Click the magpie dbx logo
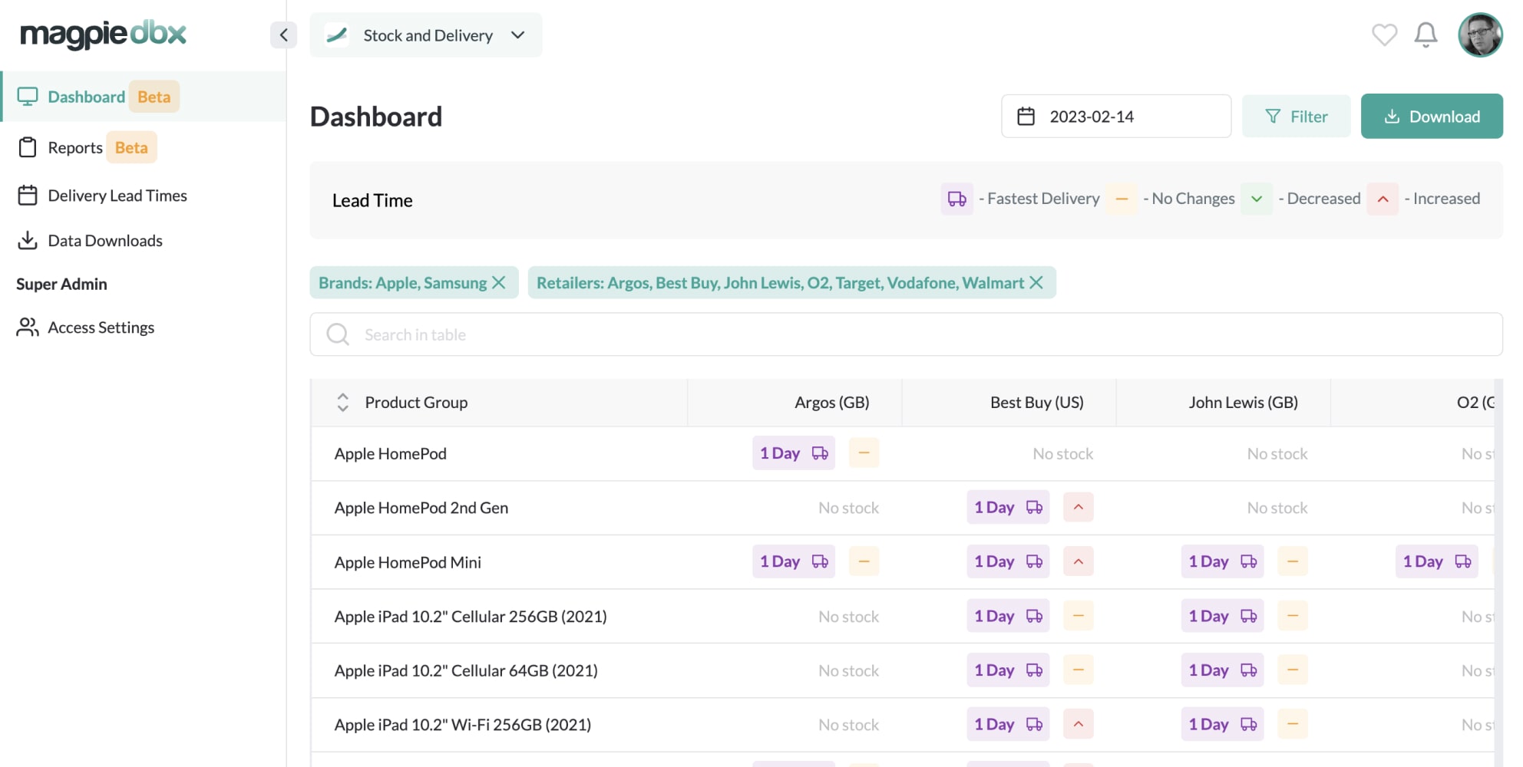Screen dimensions: 1523x767 point(103,34)
